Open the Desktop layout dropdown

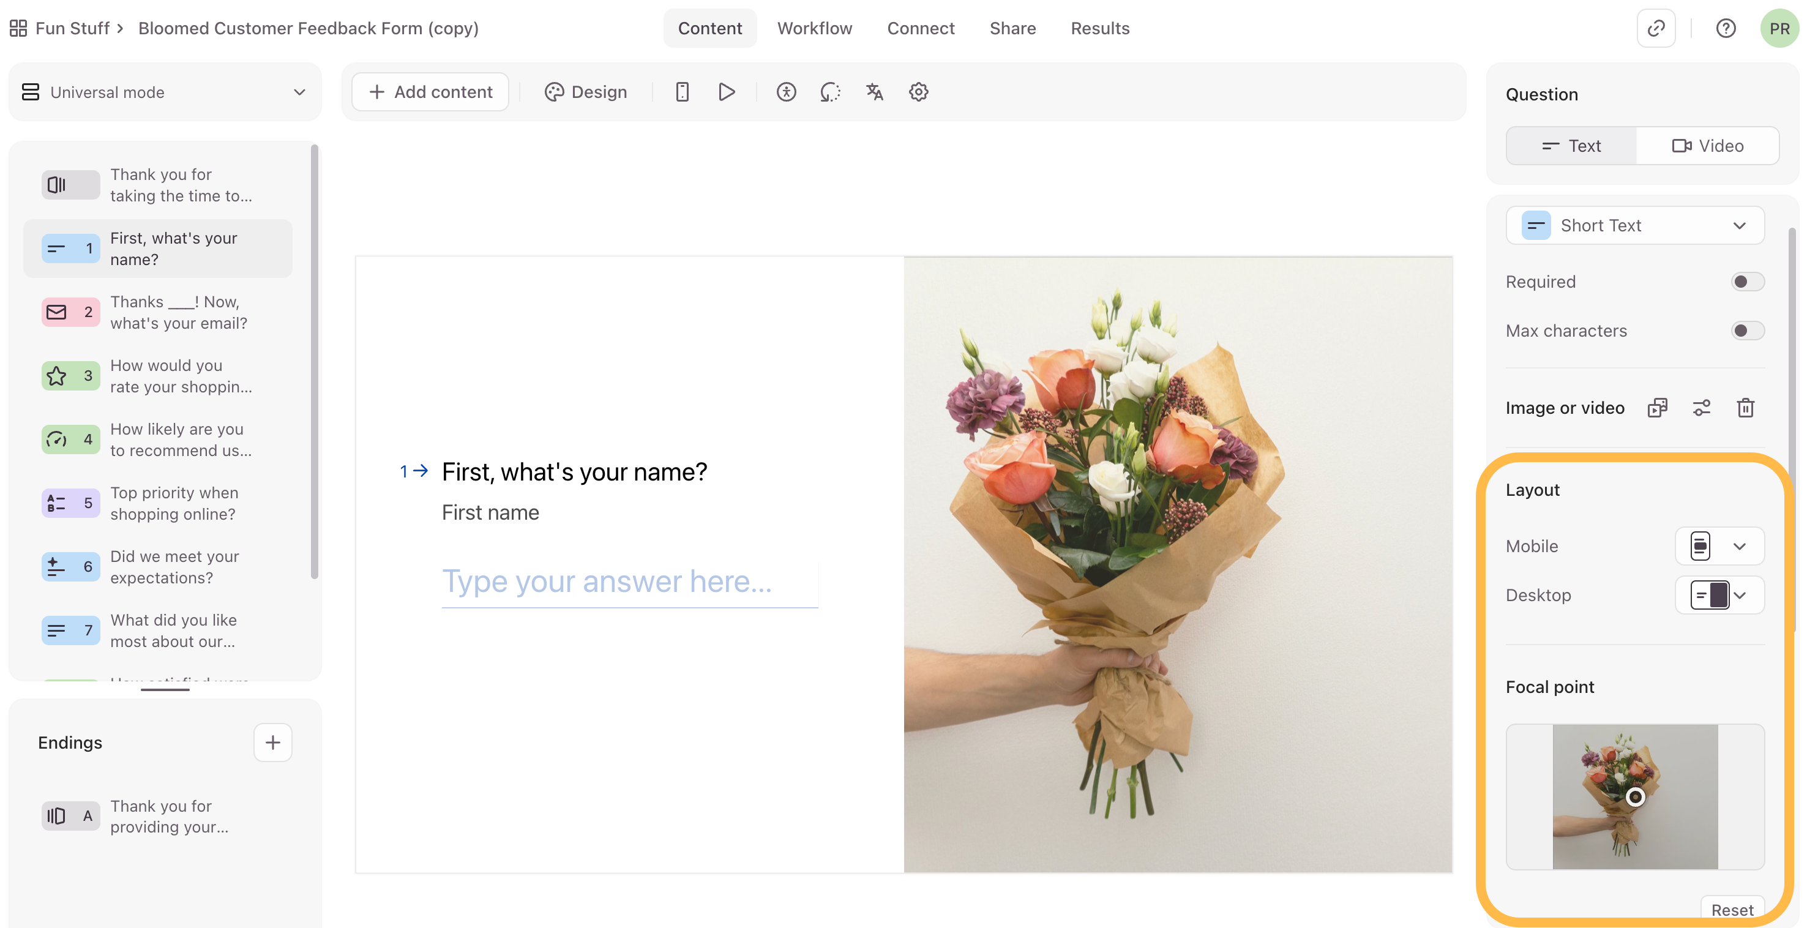tap(1719, 595)
